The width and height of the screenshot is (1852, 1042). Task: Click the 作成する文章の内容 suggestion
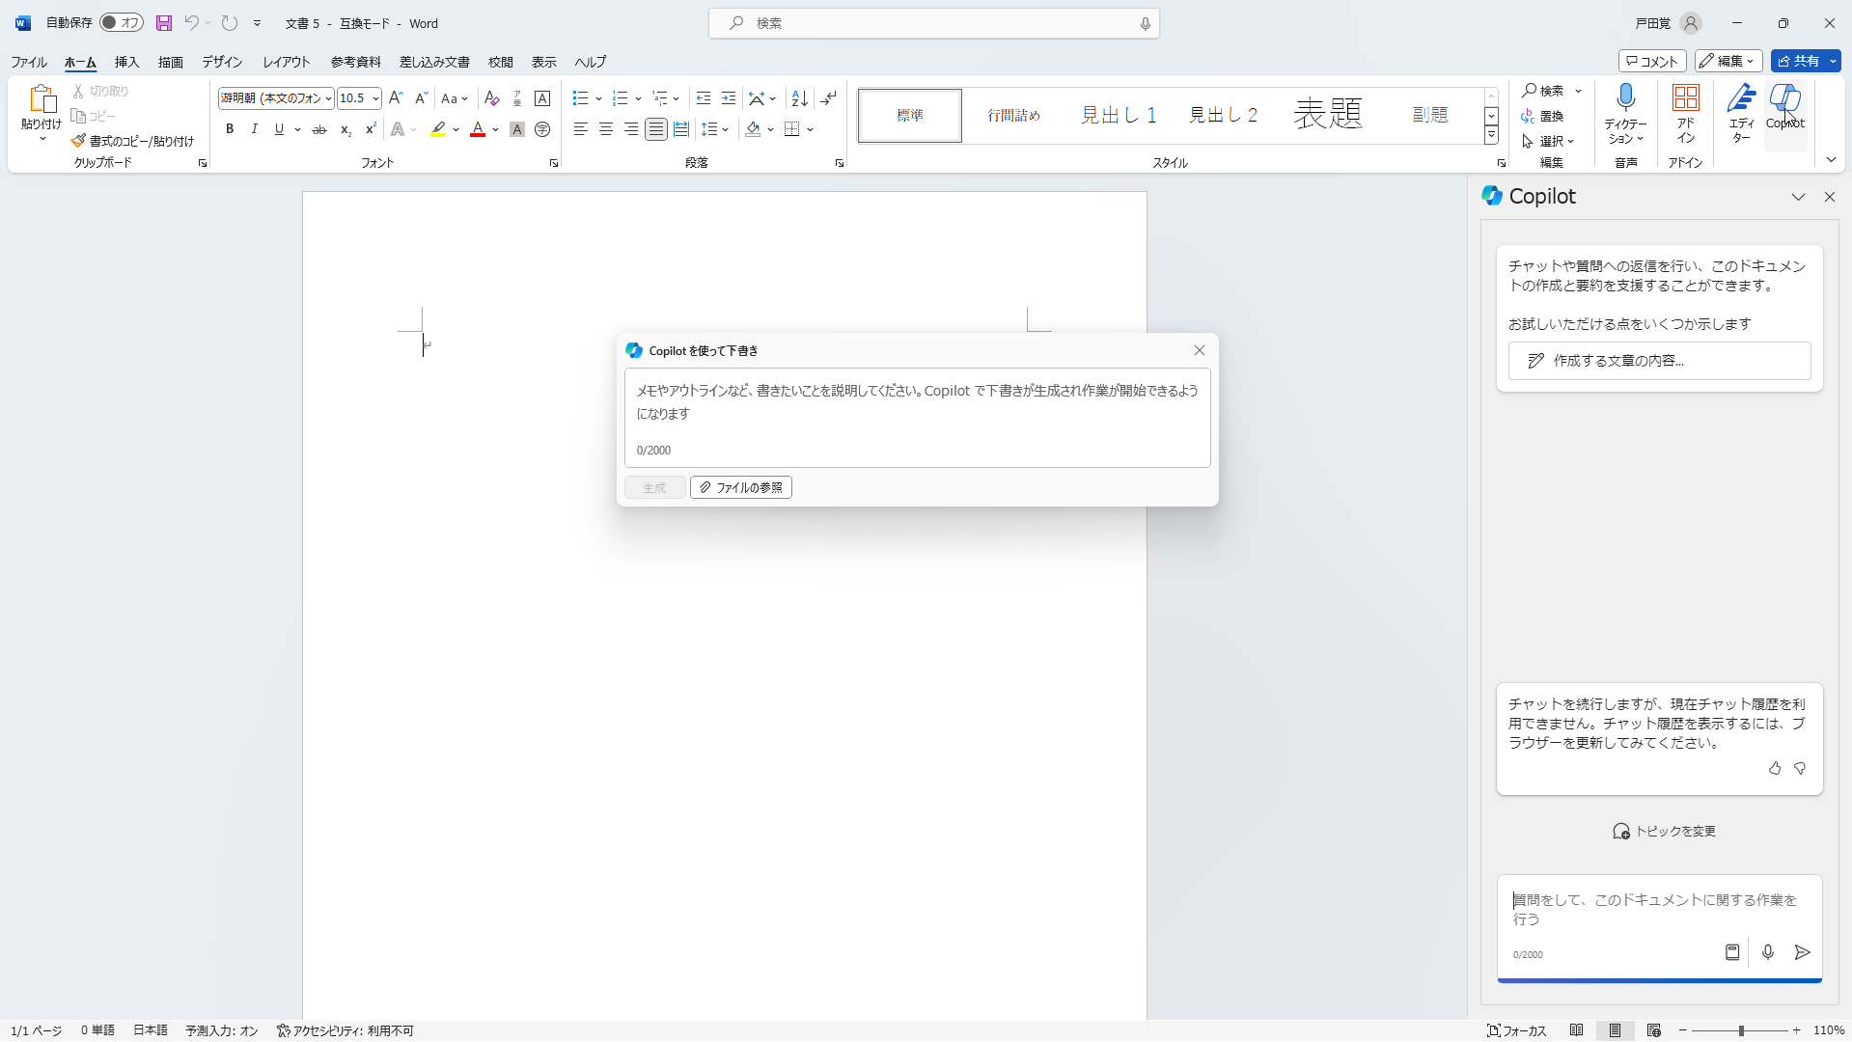[x=1659, y=361]
